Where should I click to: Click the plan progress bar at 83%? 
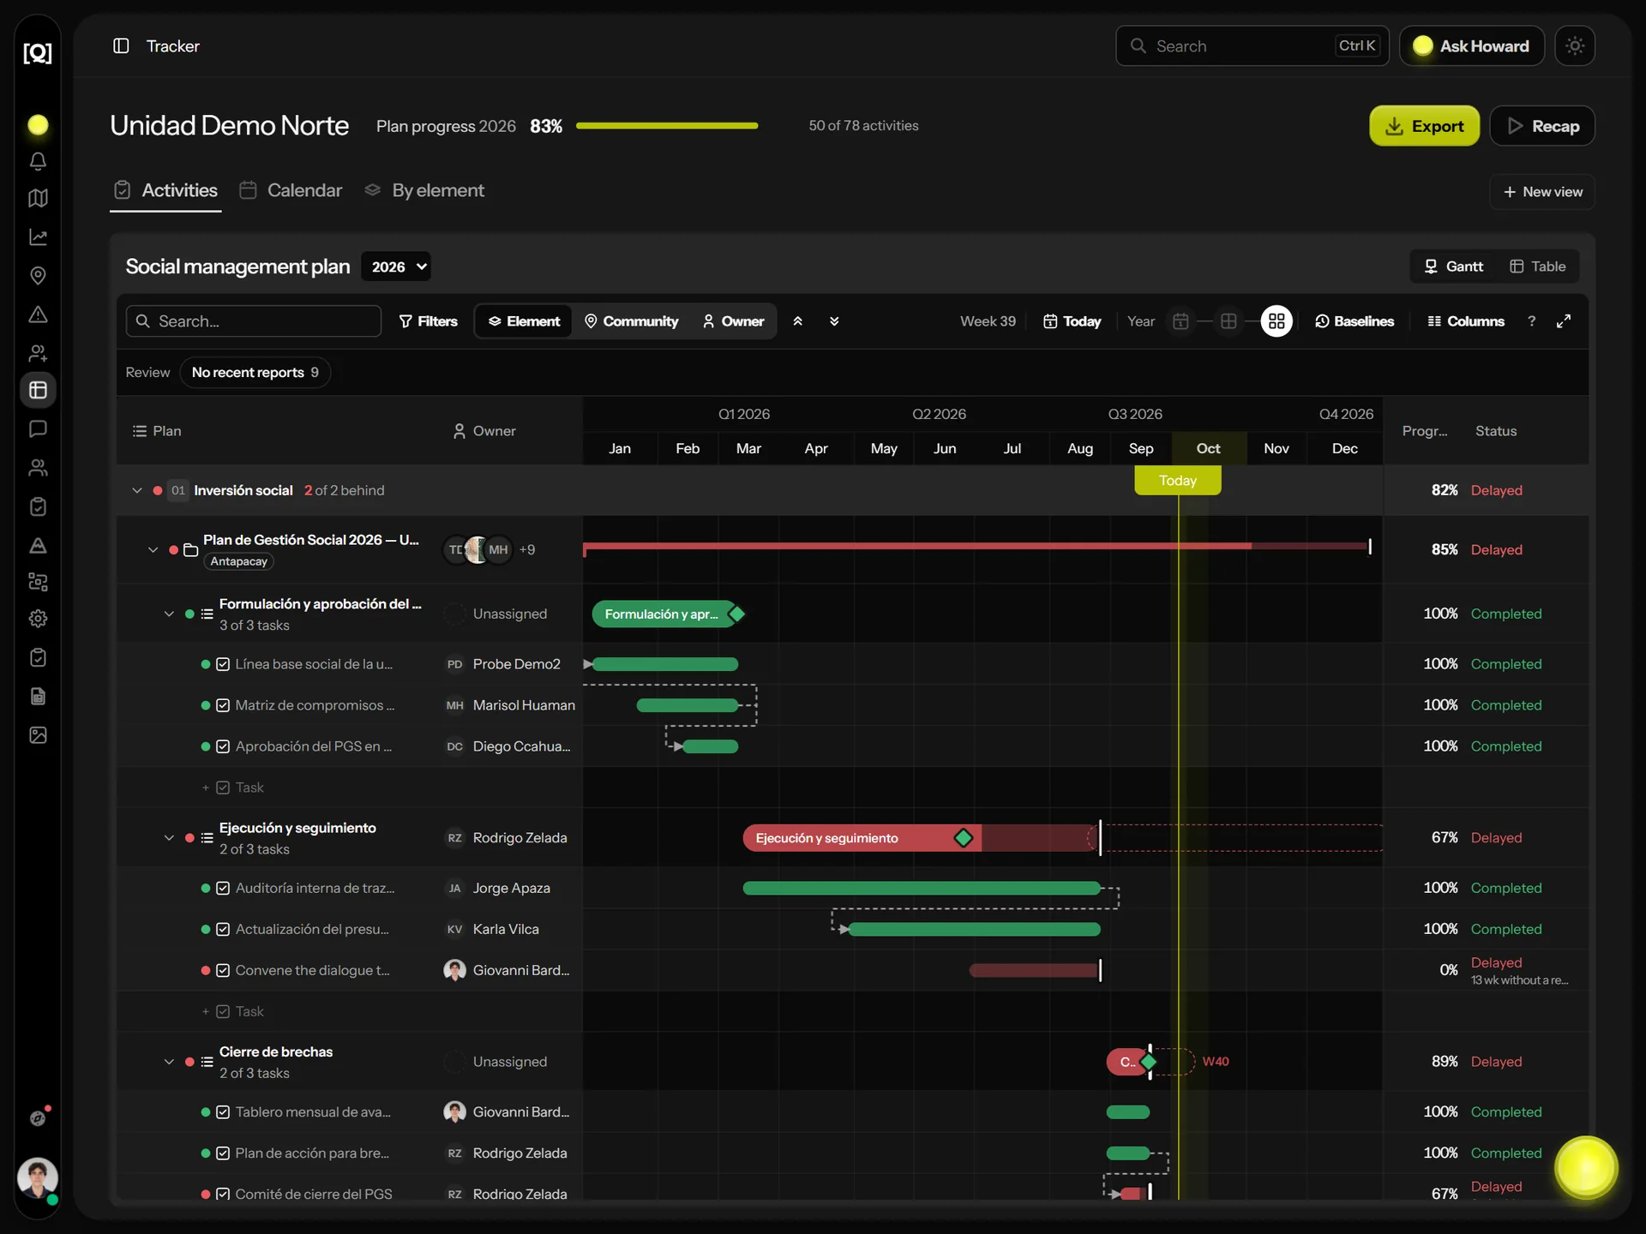[x=667, y=126]
